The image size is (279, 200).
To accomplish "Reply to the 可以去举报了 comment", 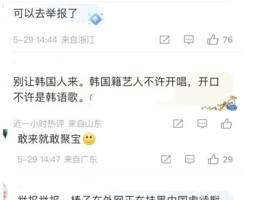I will click(189, 40).
